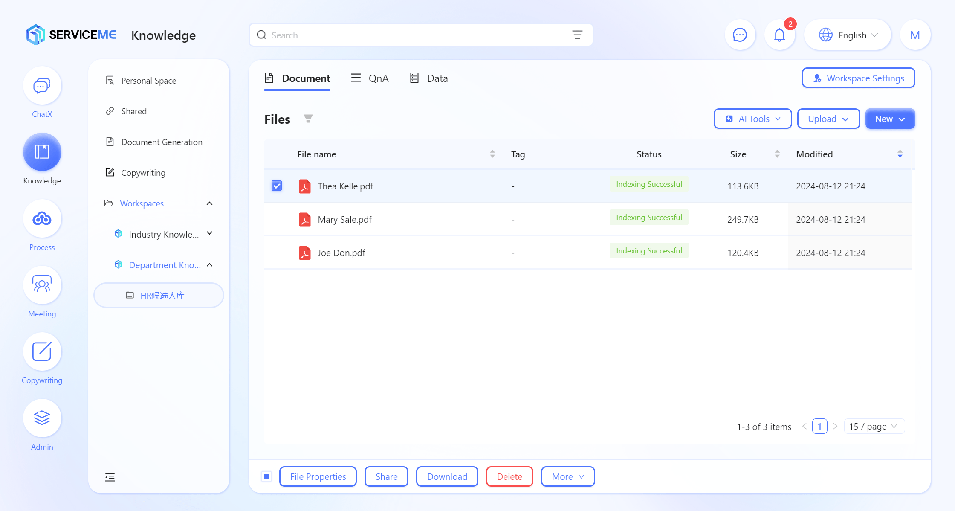Image resolution: width=955 pixels, height=511 pixels.
Task: Go to page 1
Action: point(819,426)
